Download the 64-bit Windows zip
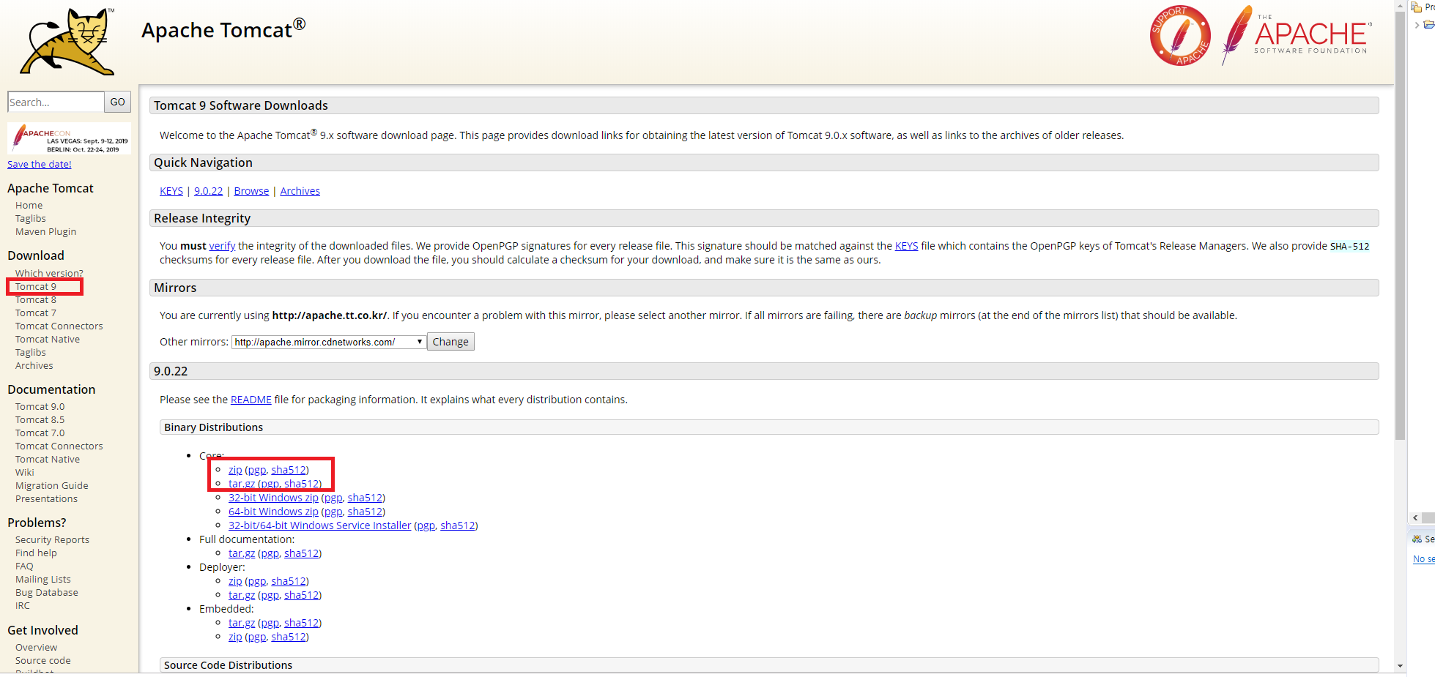The width and height of the screenshot is (1435, 677). click(273, 512)
